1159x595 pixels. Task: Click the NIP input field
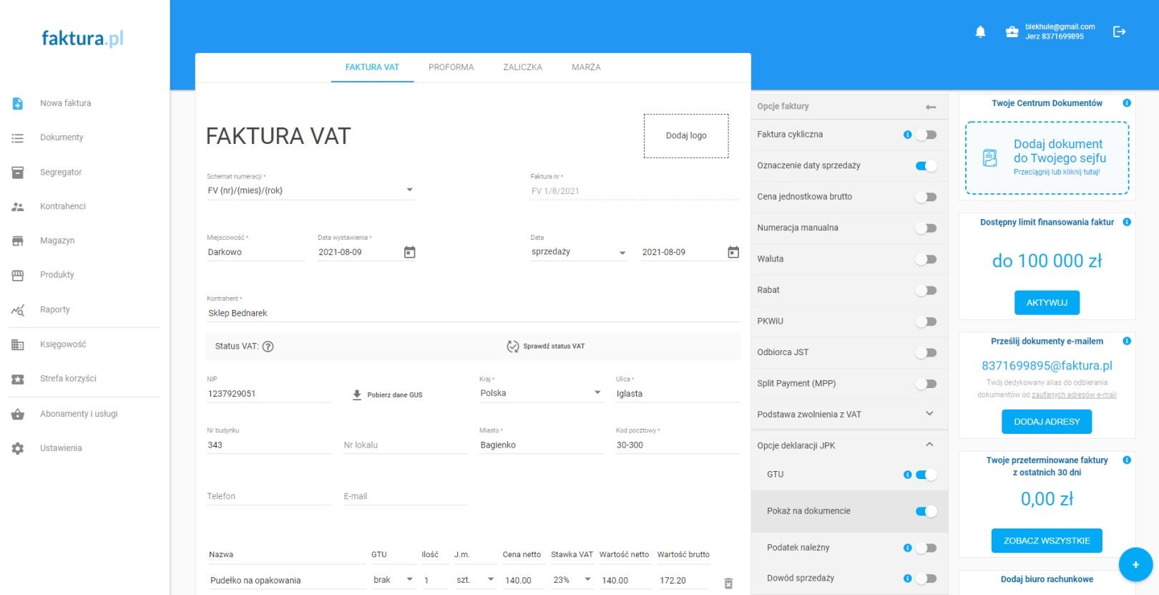click(x=268, y=394)
